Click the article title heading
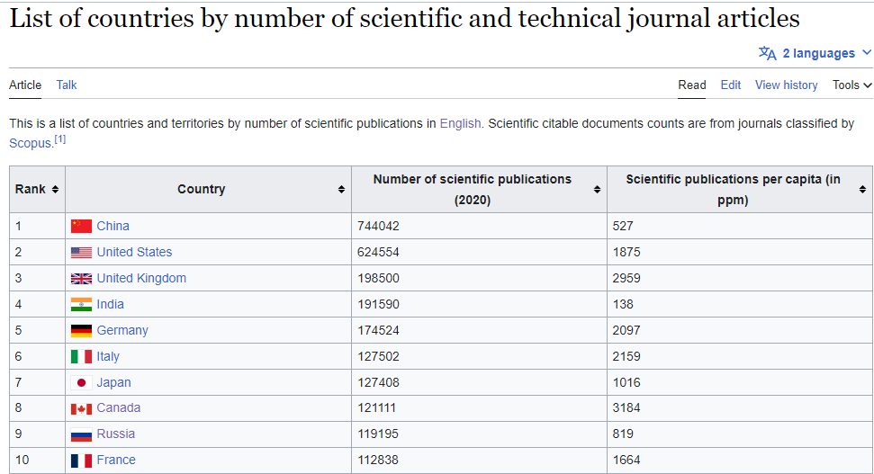Screen dimensions: 874x474 (x=405, y=19)
